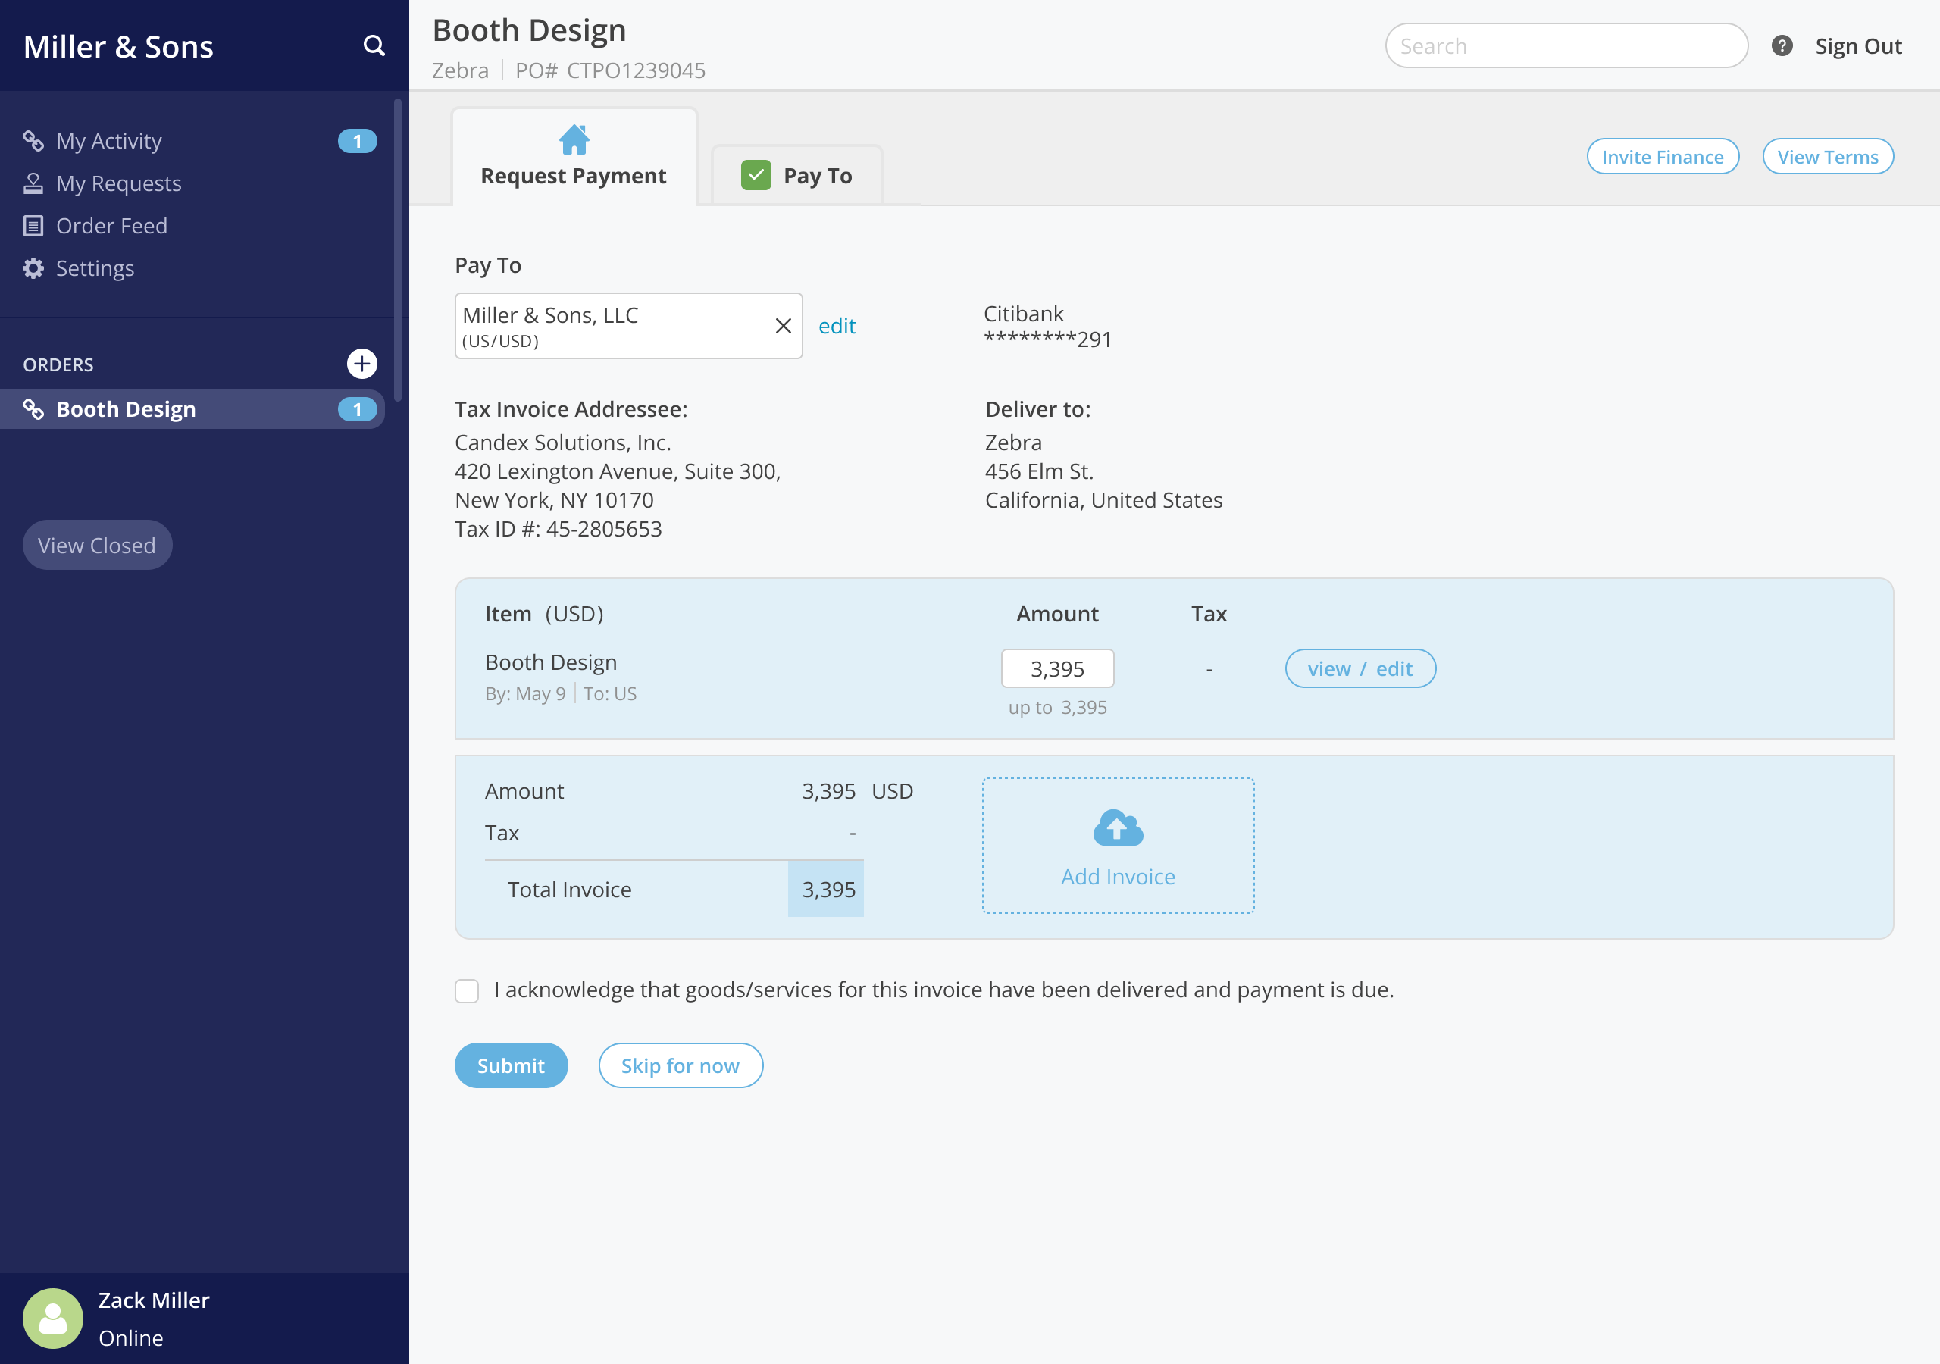Click the home icon on Request Payment tab

tap(574, 139)
